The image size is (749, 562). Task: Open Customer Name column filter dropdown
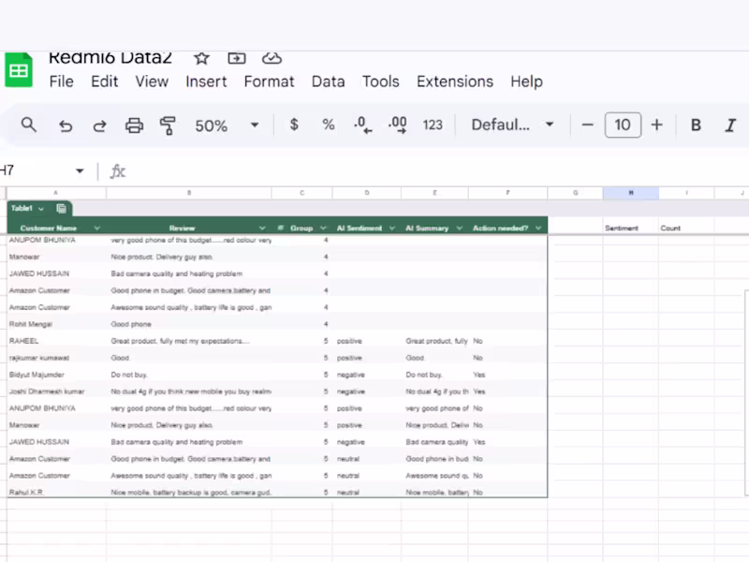(x=97, y=228)
